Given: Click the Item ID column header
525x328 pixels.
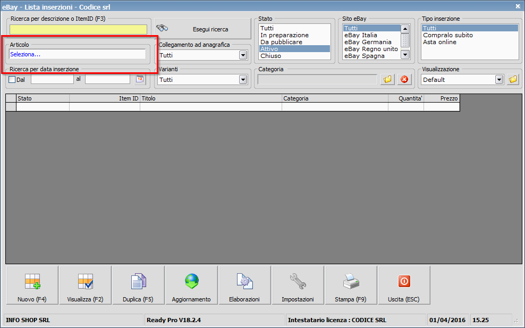Looking at the screenshot, I should (x=105, y=98).
